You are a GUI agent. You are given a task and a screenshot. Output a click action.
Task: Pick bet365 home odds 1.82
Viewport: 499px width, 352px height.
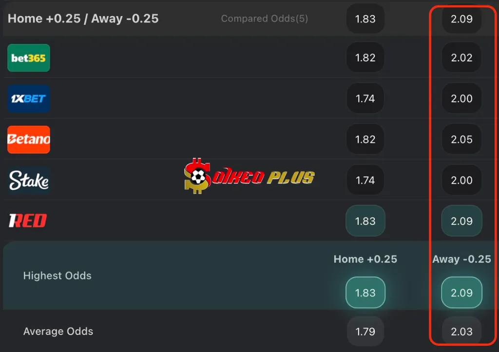(365, 58)
